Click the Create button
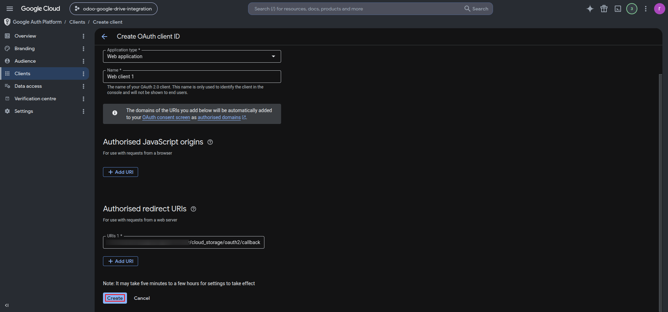Viewport: 668px width, 312px height. pyautogui.click(x=115, y=298)
